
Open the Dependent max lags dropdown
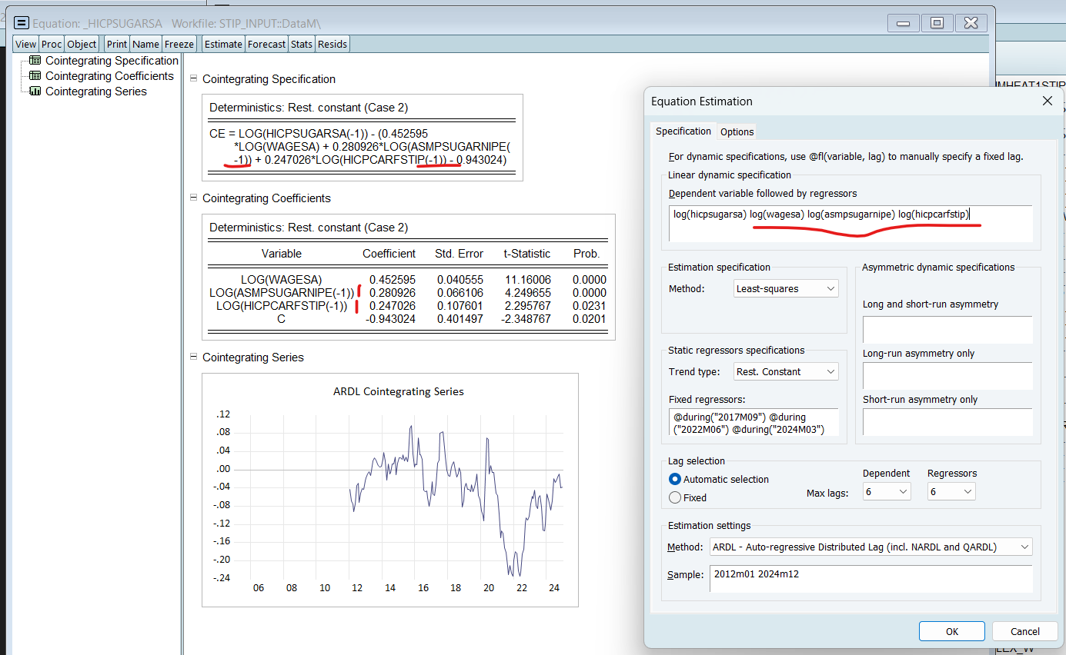click(887, 492)
